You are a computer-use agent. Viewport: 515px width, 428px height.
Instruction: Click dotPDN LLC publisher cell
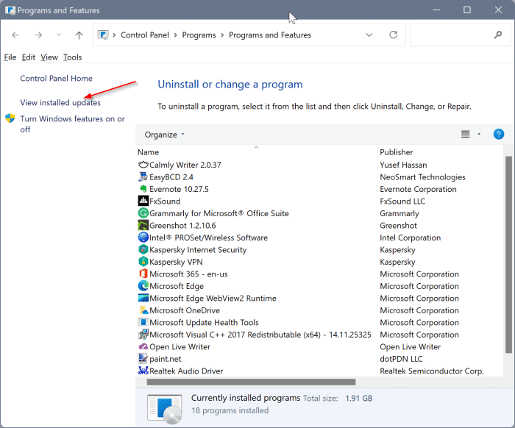(401, 359)
